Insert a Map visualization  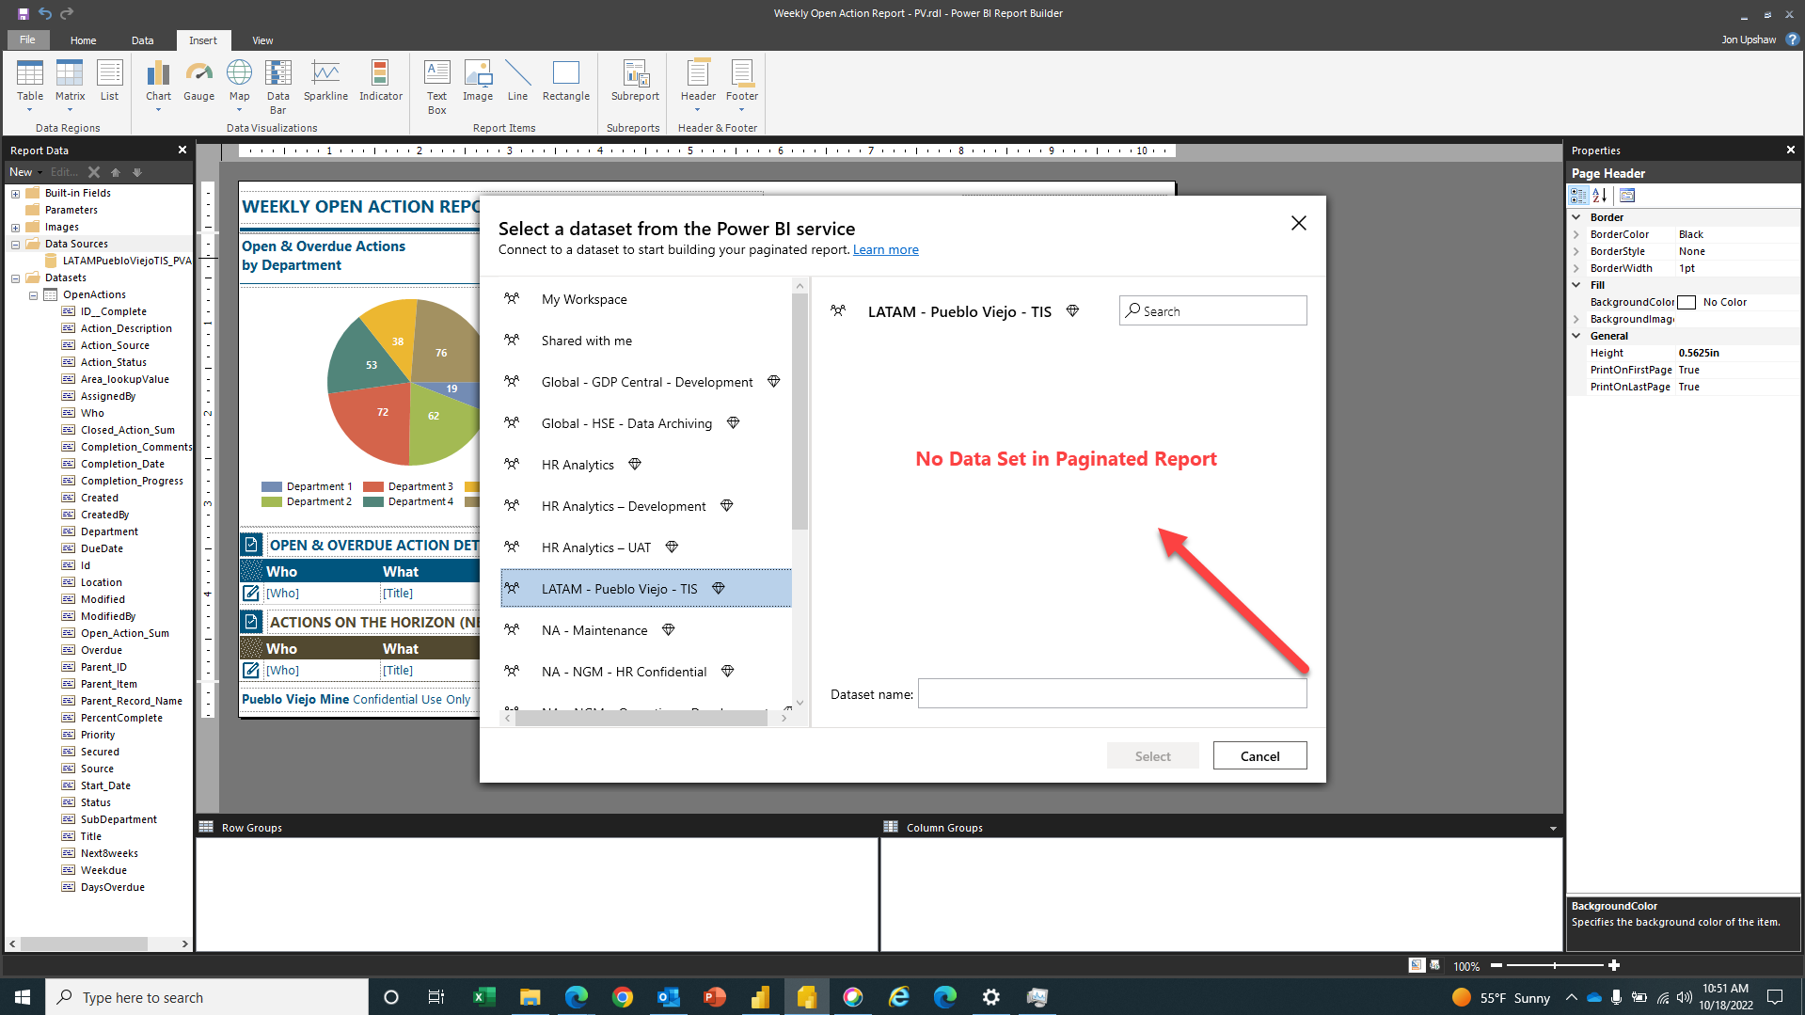click(240, 85)
